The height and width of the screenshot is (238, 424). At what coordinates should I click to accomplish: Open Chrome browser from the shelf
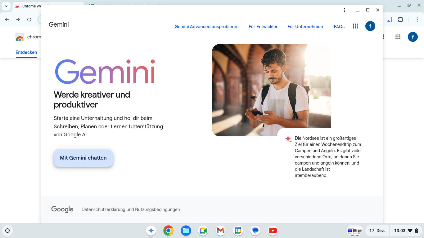[169, 231]
